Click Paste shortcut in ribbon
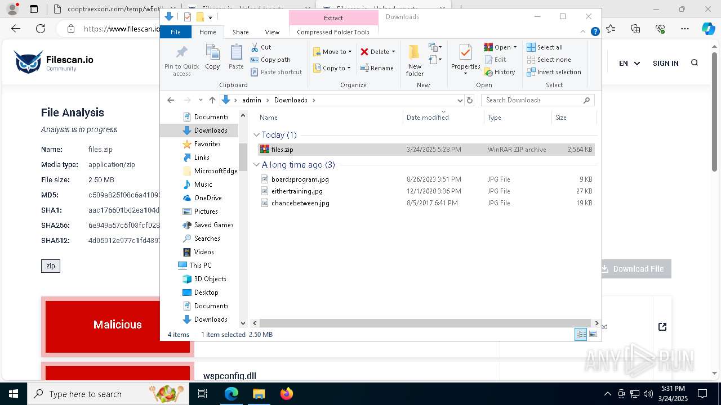721x405 pixels. [x=276, y=72]
